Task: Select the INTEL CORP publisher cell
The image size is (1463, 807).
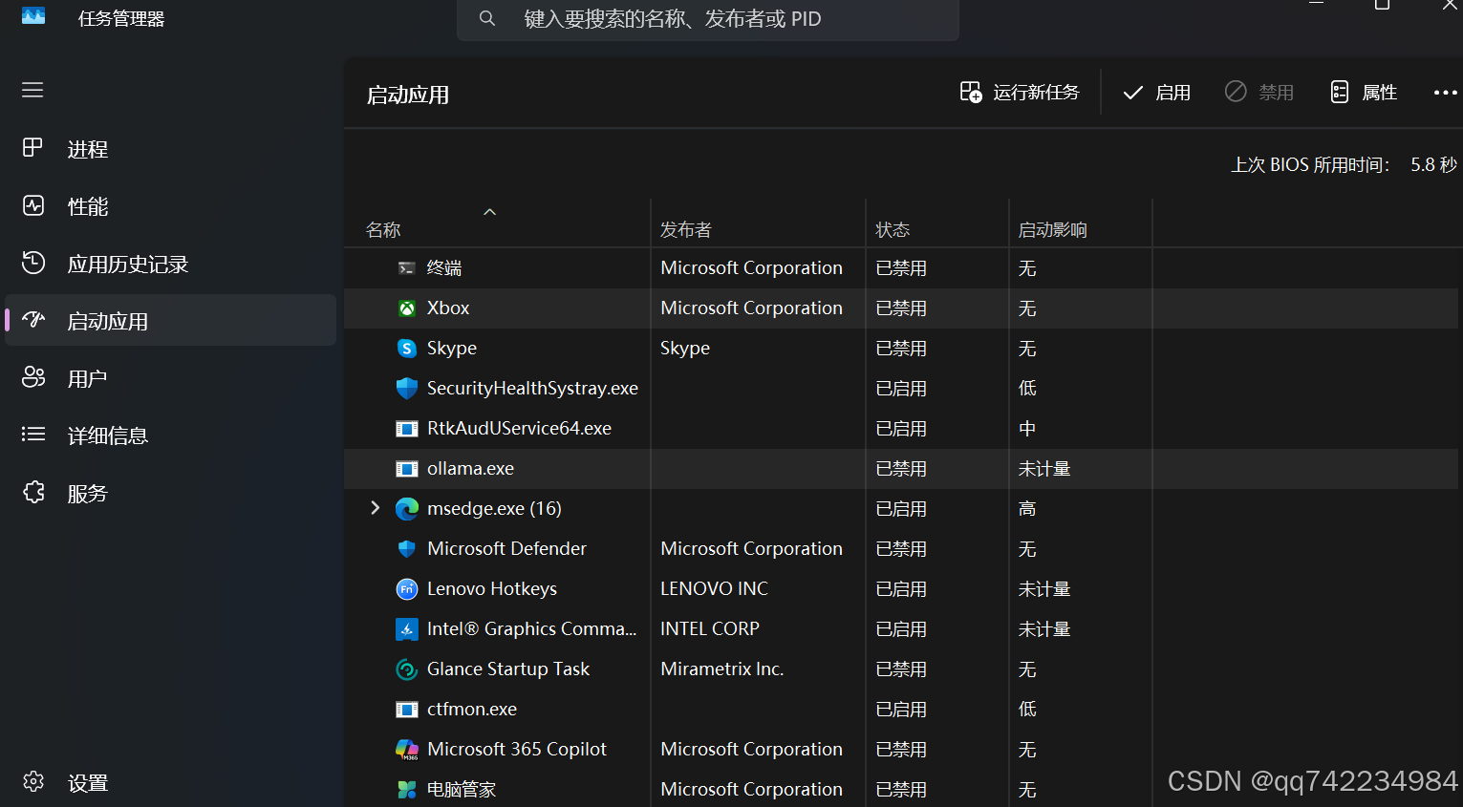Action: (710, 629)
